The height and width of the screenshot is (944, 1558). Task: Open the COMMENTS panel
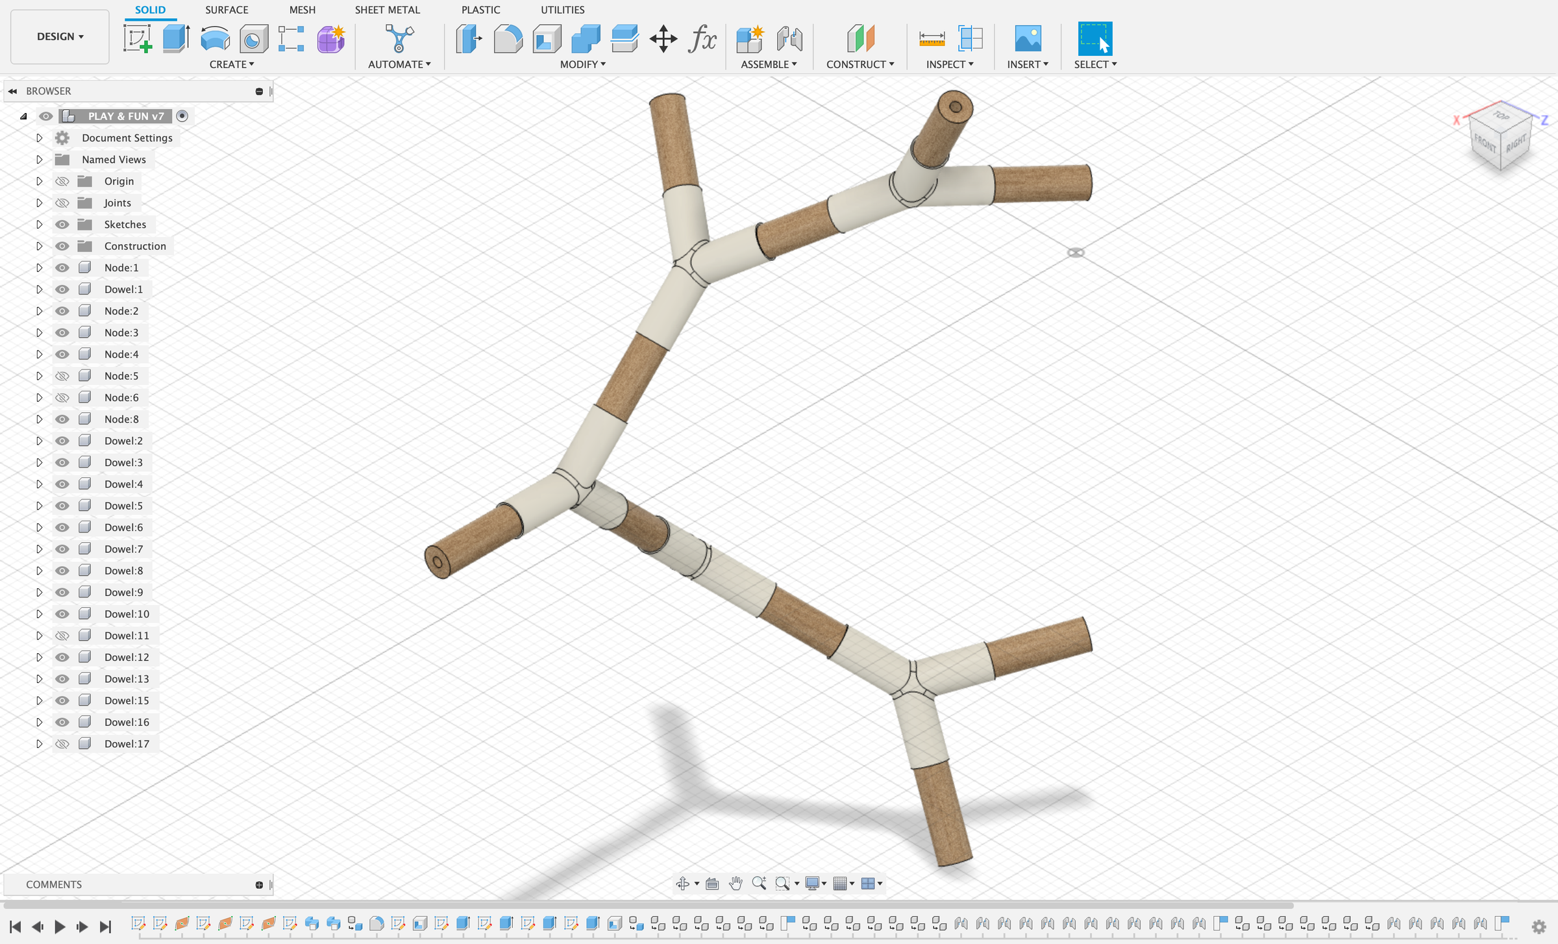pos(54,884)
